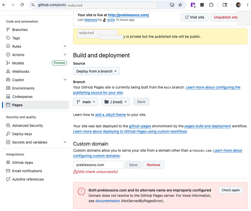Click the browser forward arrow
This screenshot has height=211, width=251.
(x=13, y=5)
